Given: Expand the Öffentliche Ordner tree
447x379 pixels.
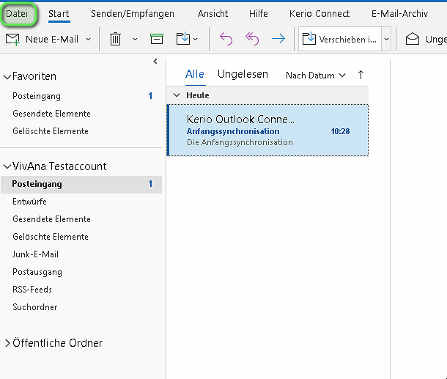Looking at the screenshot, I should point(7,343).
